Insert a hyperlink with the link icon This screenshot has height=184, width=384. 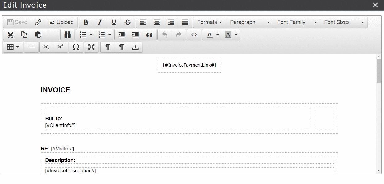coord(38,22)
